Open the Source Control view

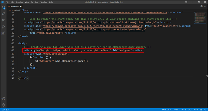[x=3, y=20]
